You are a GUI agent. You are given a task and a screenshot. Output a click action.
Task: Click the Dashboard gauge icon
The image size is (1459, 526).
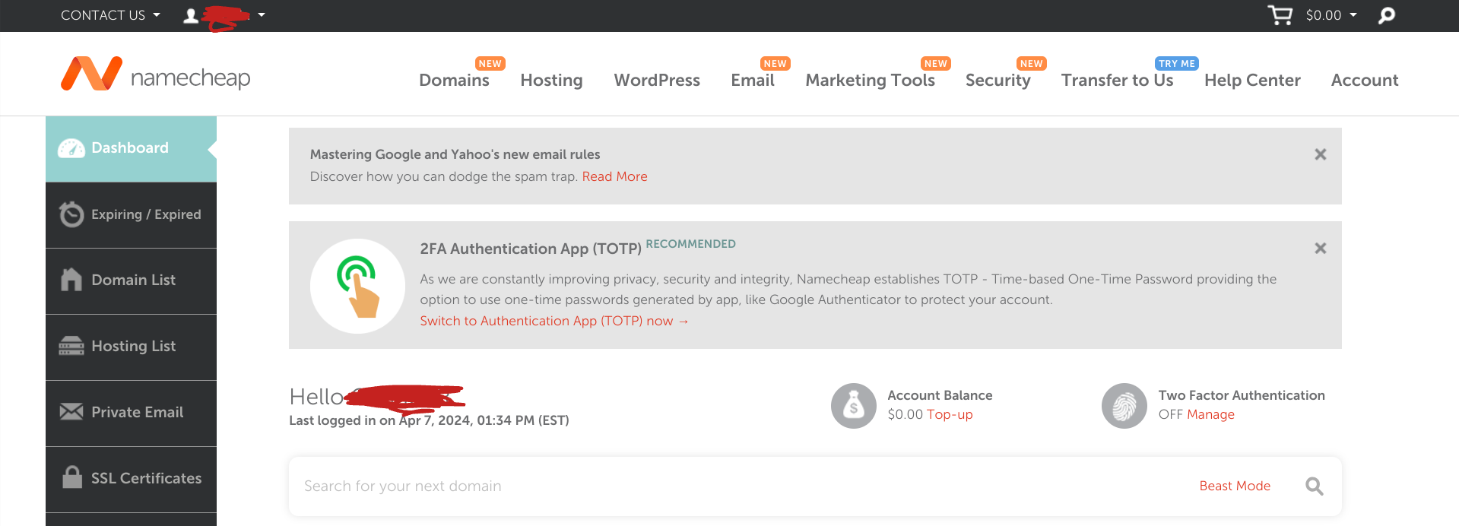71,148
